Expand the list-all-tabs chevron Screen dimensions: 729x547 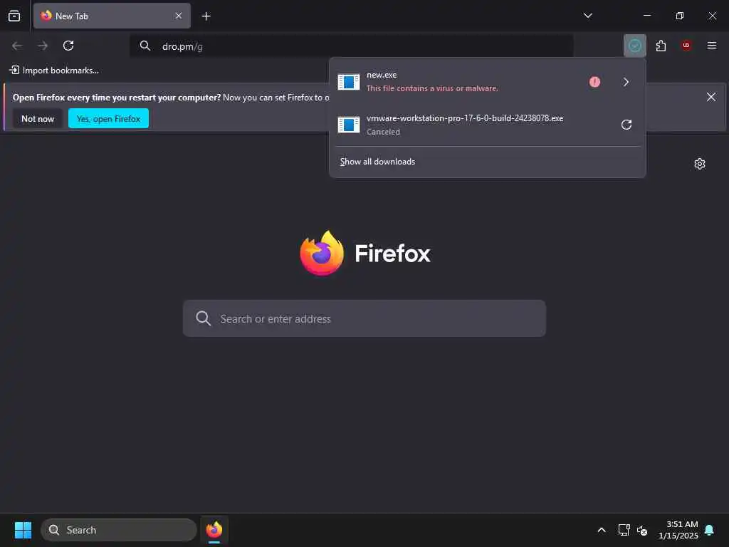click(x=587, y=16)
